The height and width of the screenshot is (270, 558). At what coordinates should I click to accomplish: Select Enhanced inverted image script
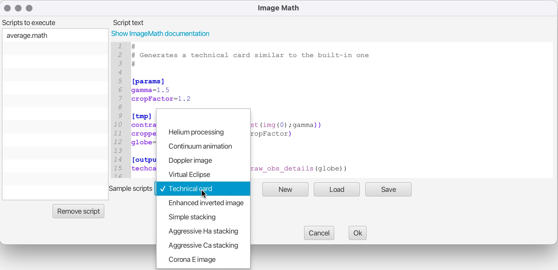click(203, 203)
